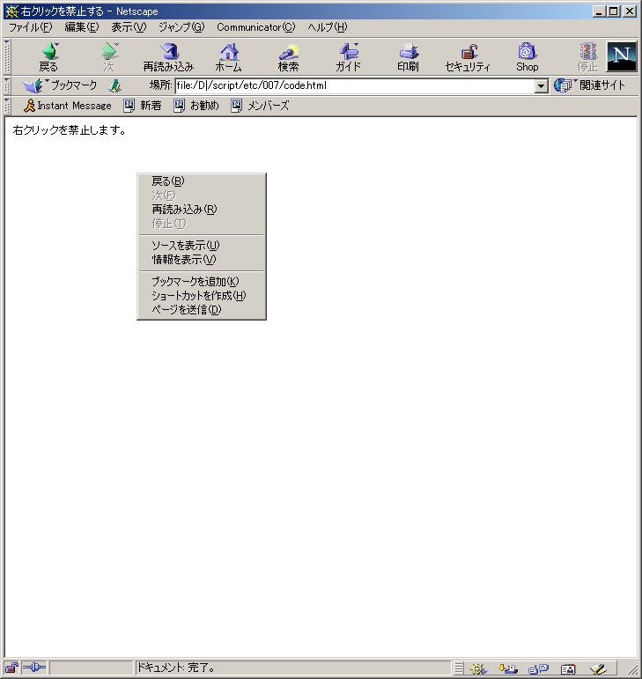Collapse the personal toolbar via its grip
Screen dimensions: 642x679
[7, 106]
